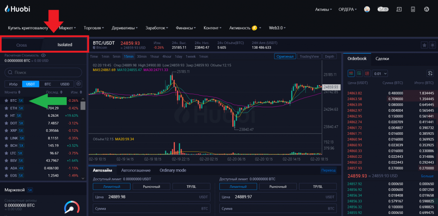Select the USDD market tab
Image resolution: width=438 pixels, height=216 pixels.
click(x=65, y=84)
